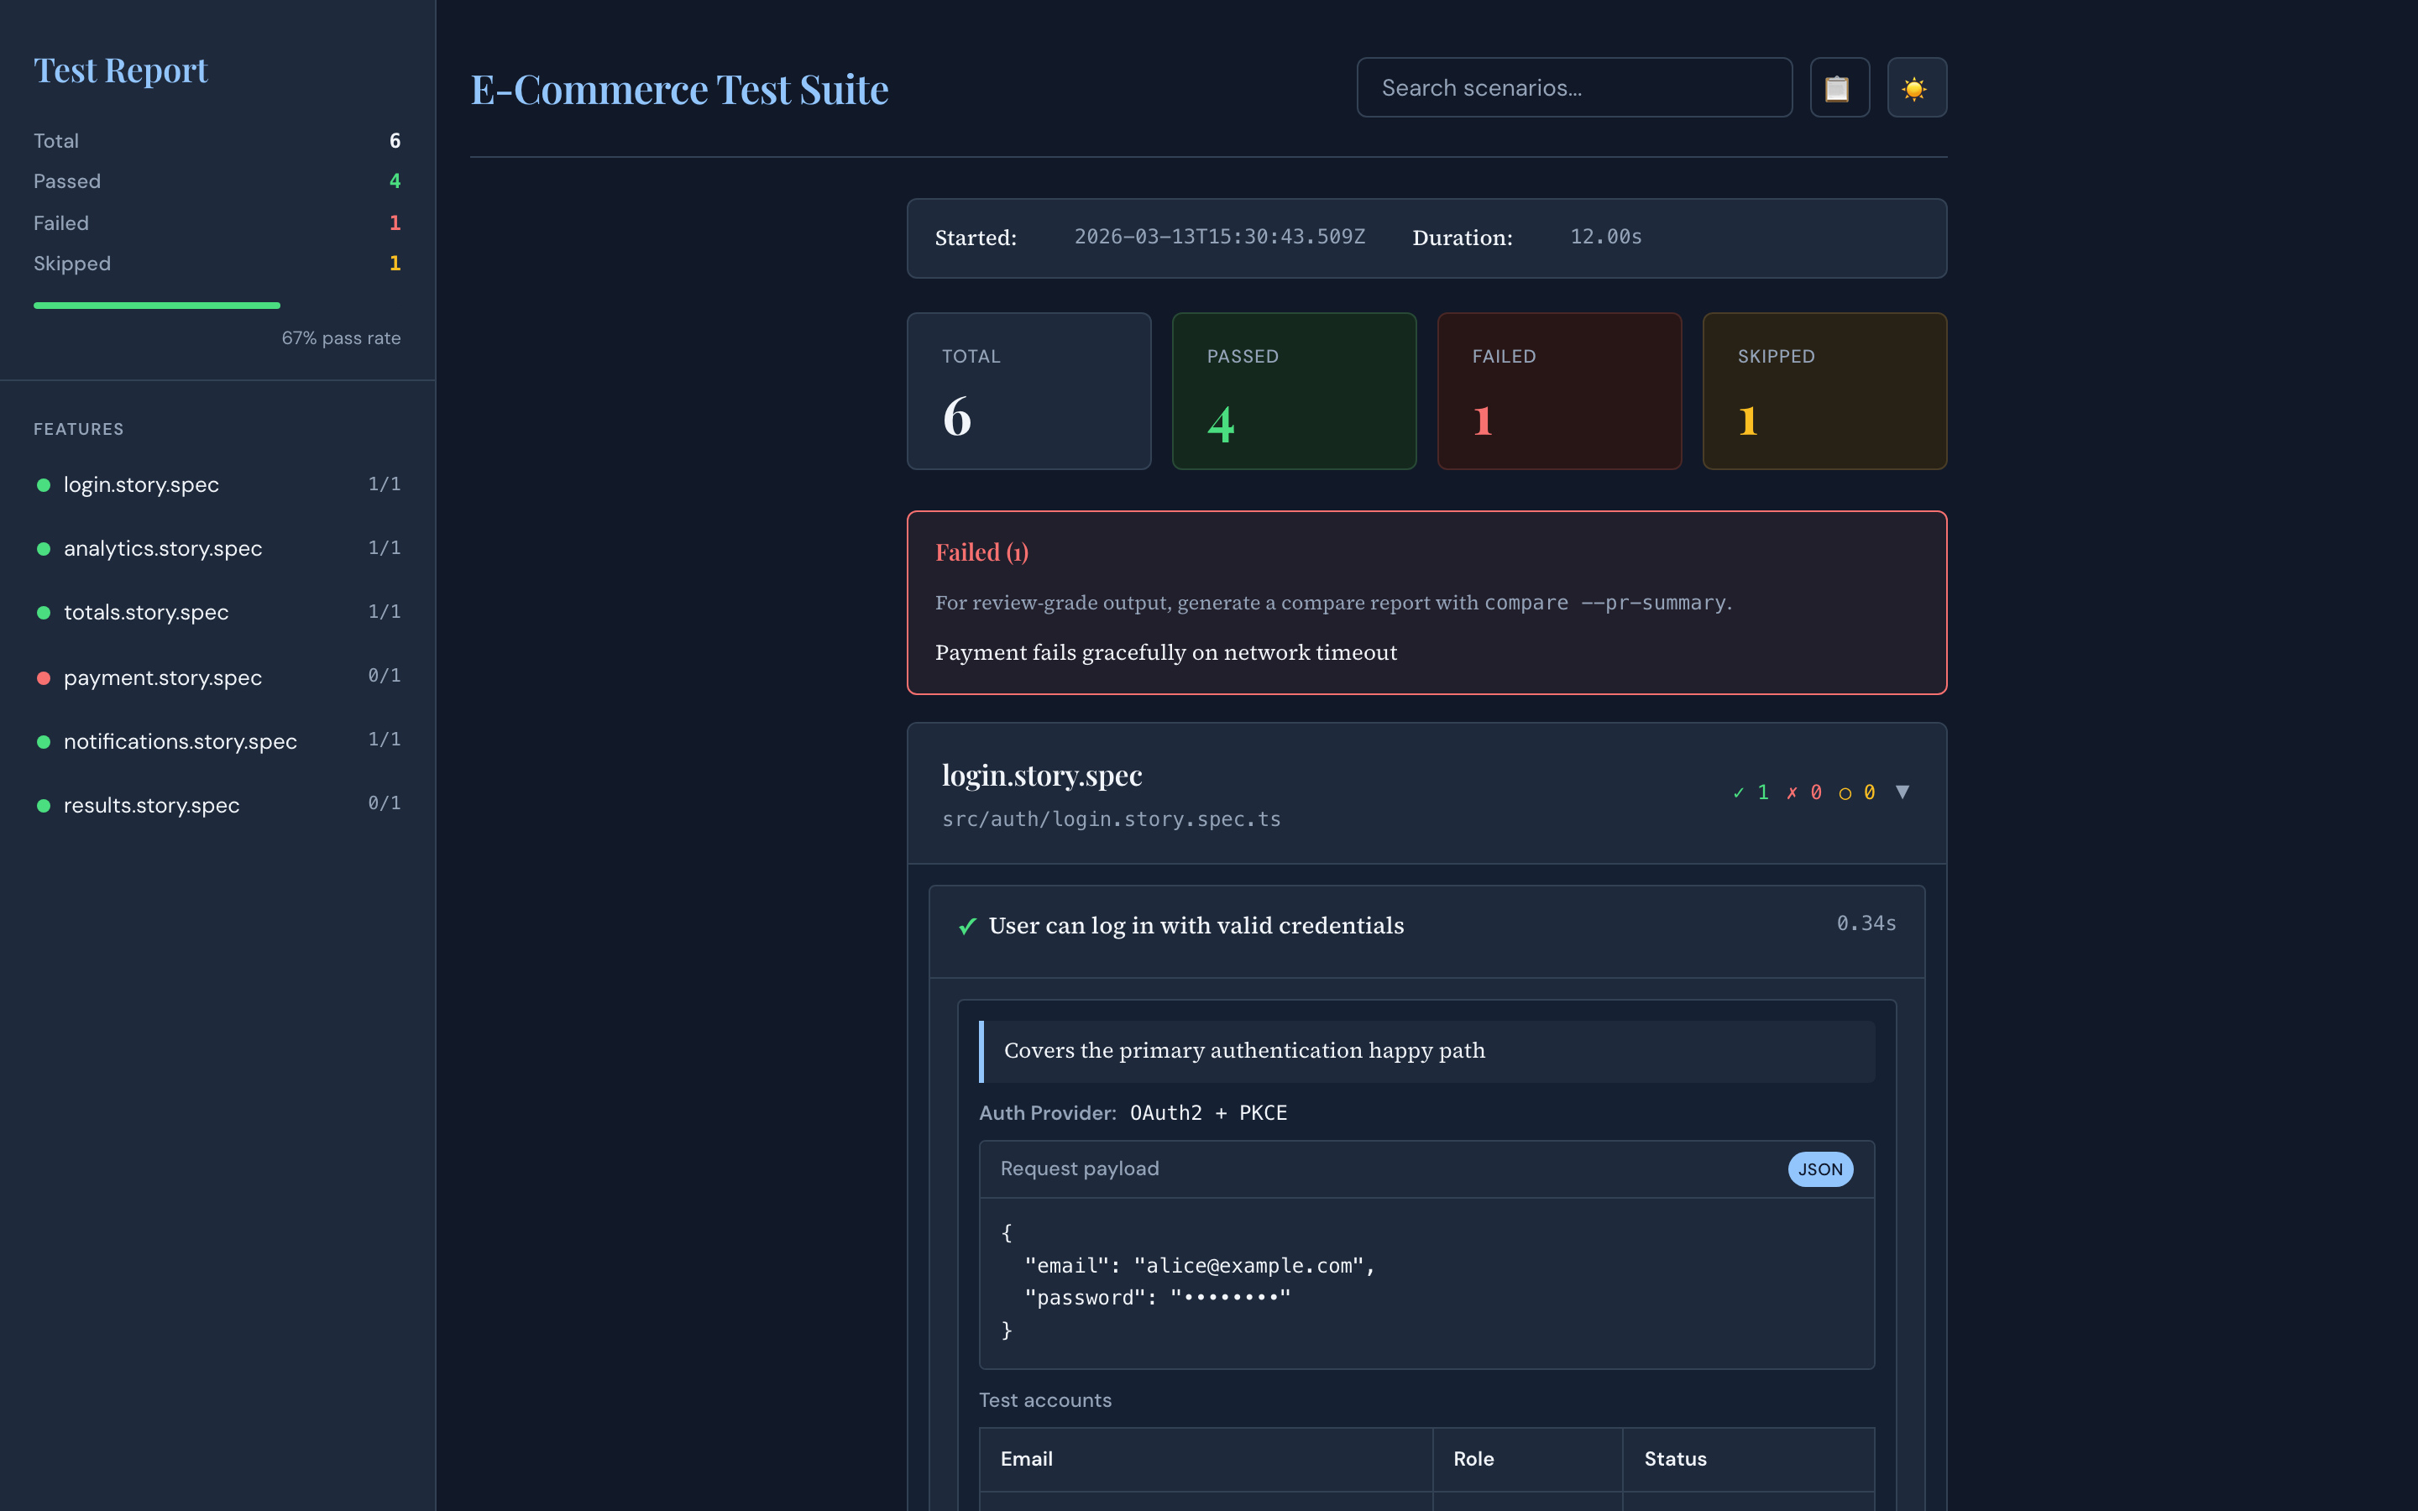The width and height of the screenshot is (2418, 1511).
Task: Click the clipboard copy-report icon in the toolbar
Action: coord(1840,88)
